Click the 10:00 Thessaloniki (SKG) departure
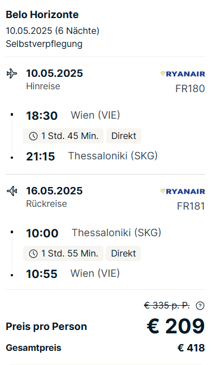This screenshot has width=212, height=365. pyautogui.click(x=93, y=233)
